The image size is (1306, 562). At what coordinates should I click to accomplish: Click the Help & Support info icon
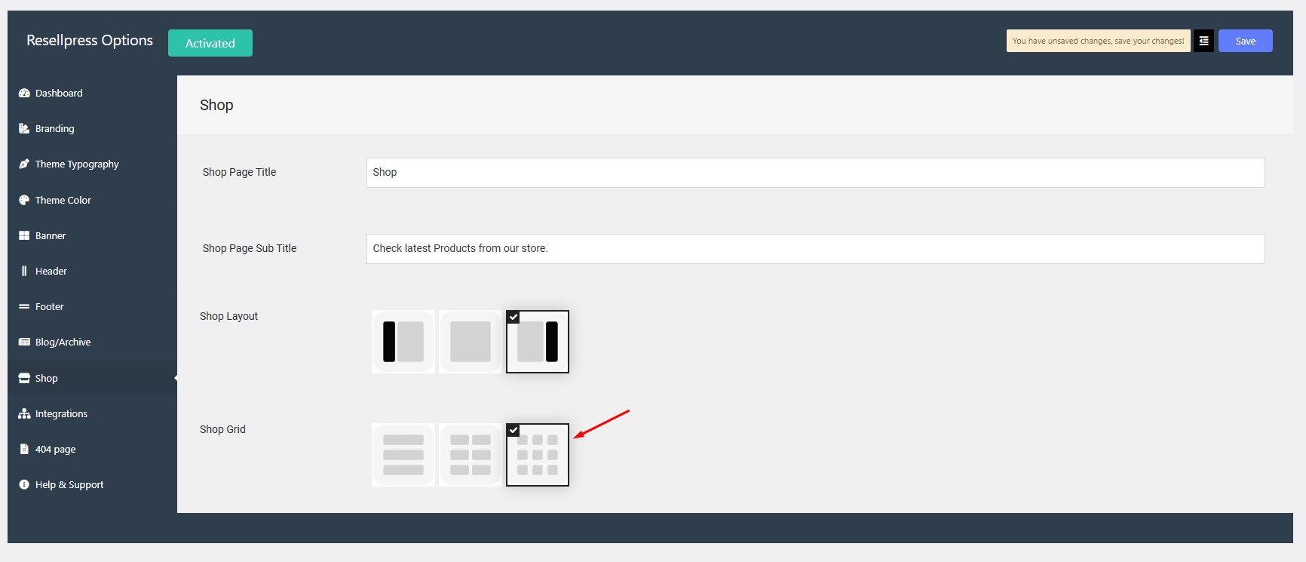tap(24, 485)
